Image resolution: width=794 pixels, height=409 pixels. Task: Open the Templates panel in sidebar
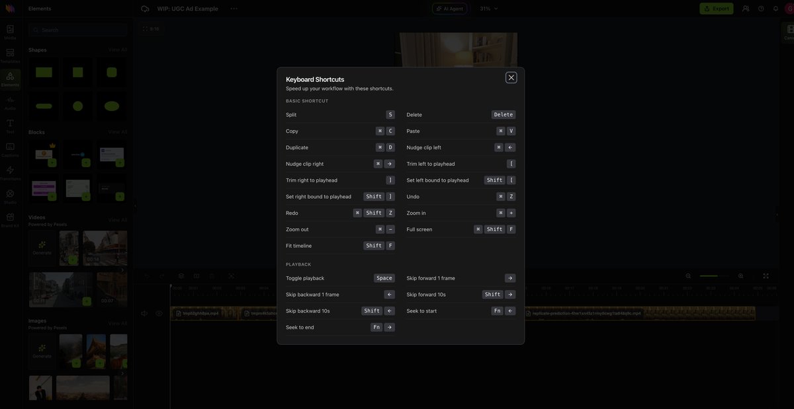click(10, 56)
